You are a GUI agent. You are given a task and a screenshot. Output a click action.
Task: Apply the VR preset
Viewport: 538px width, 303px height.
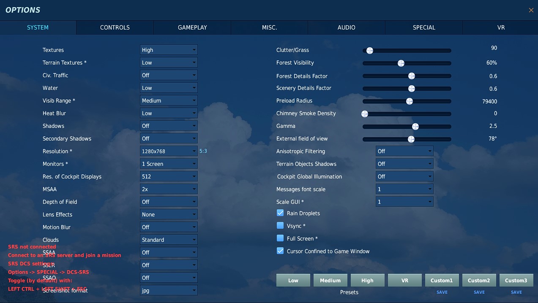(x=405, y=280)
